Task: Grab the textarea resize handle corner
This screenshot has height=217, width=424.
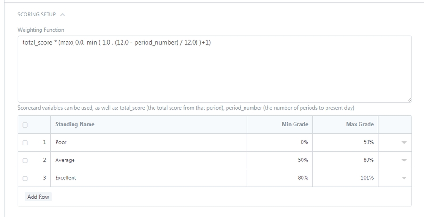Action: pos(409,100)
